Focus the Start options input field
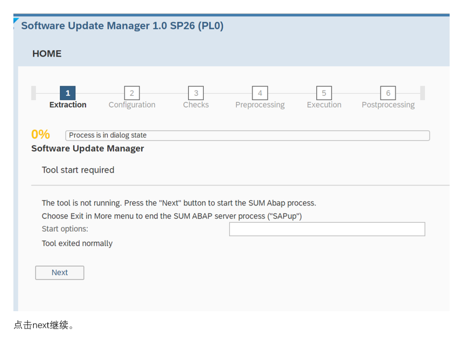 [327, 229]
